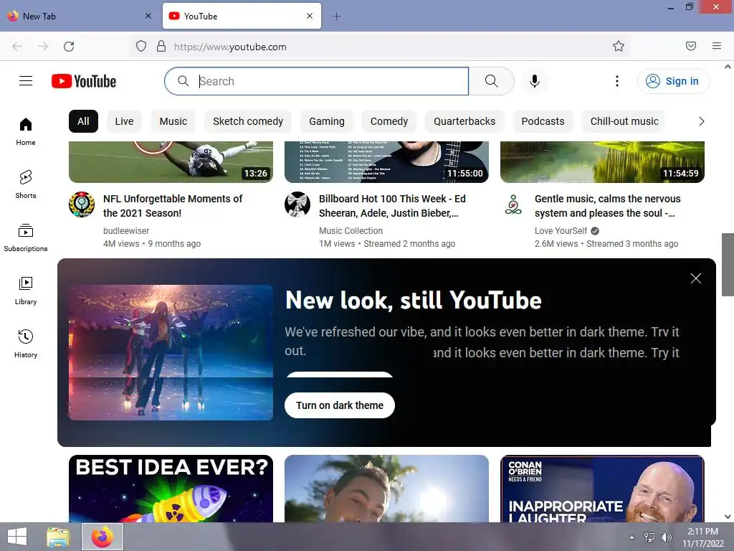
Task: Start voice search with microphone icon
Action: tap(535, 81)
